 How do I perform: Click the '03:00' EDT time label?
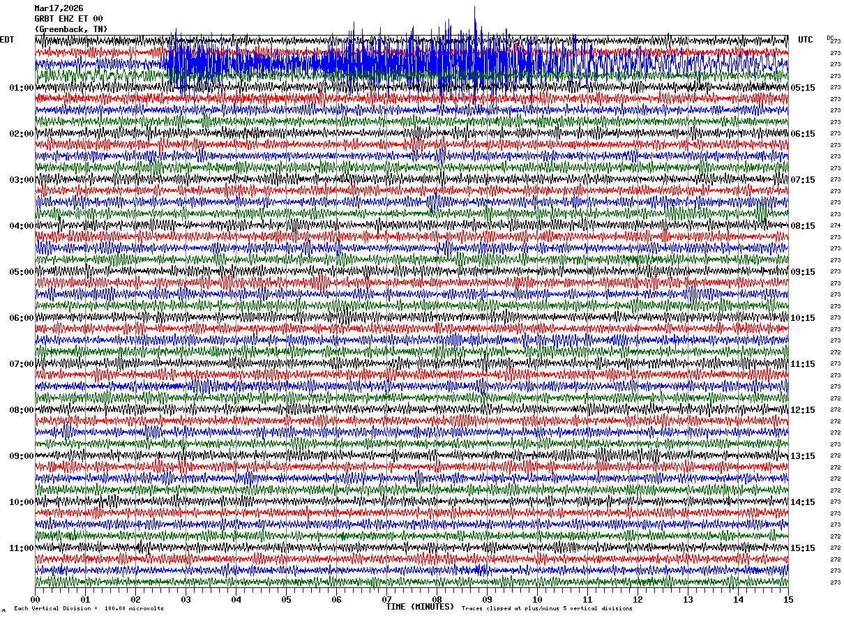coord(22,180)
